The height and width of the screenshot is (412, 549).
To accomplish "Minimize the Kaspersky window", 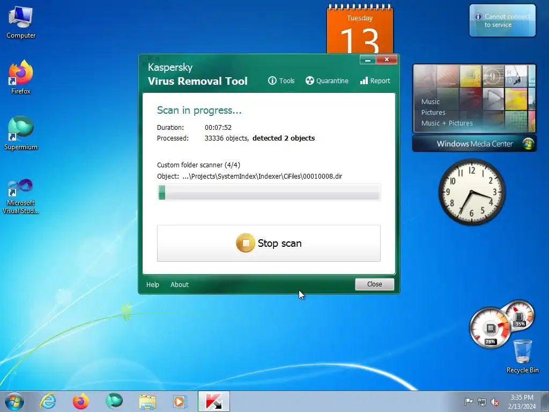I will (x=368, y=60).
